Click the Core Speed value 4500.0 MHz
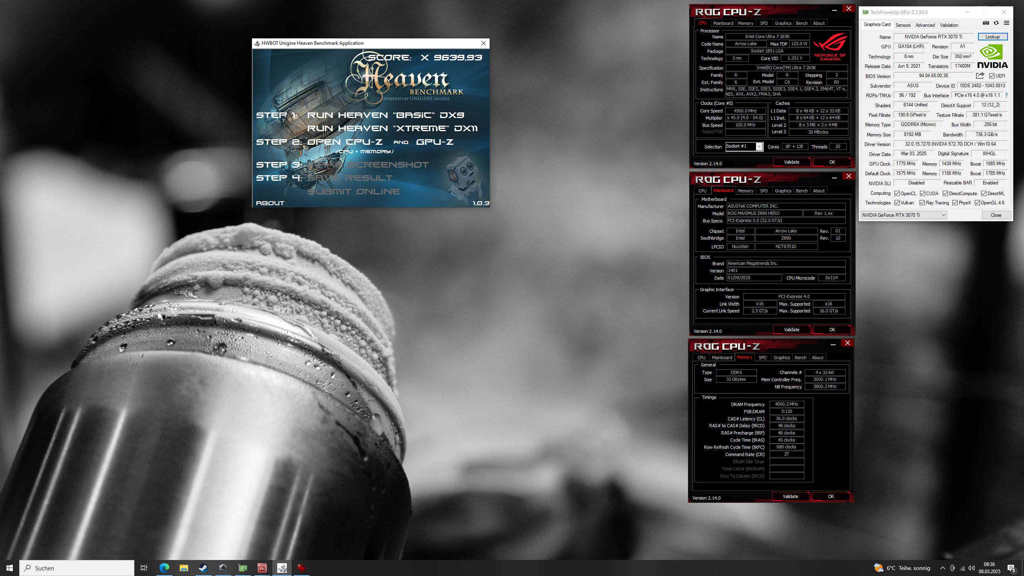The height and width of the screenshot is (576, 1024). click(745, 111)
